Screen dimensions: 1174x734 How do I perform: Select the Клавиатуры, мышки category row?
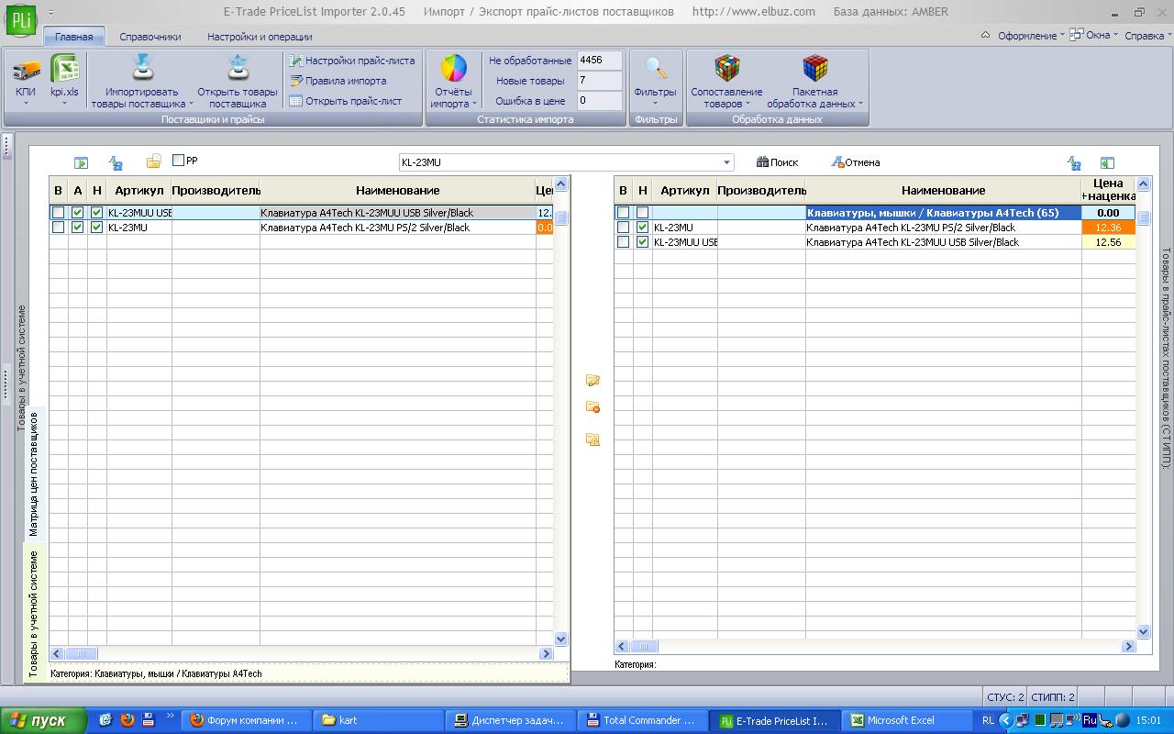point(943,213)
